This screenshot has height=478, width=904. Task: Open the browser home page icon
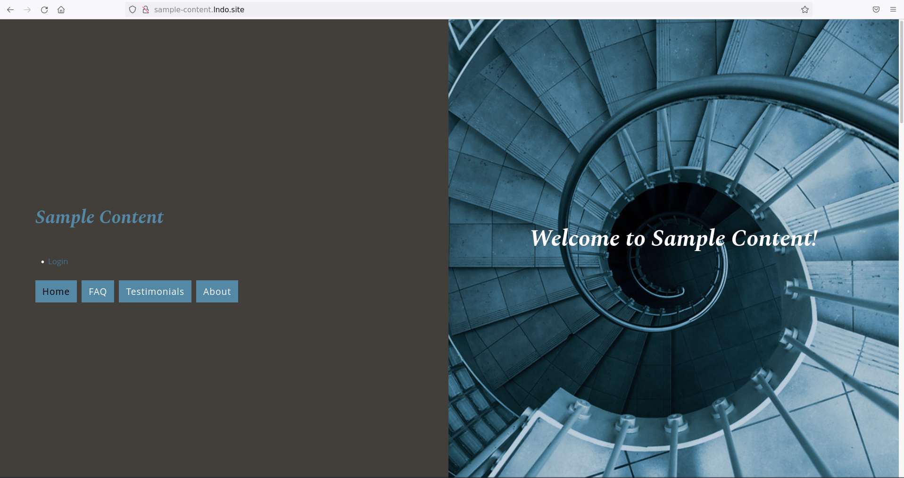pos(61,9)
